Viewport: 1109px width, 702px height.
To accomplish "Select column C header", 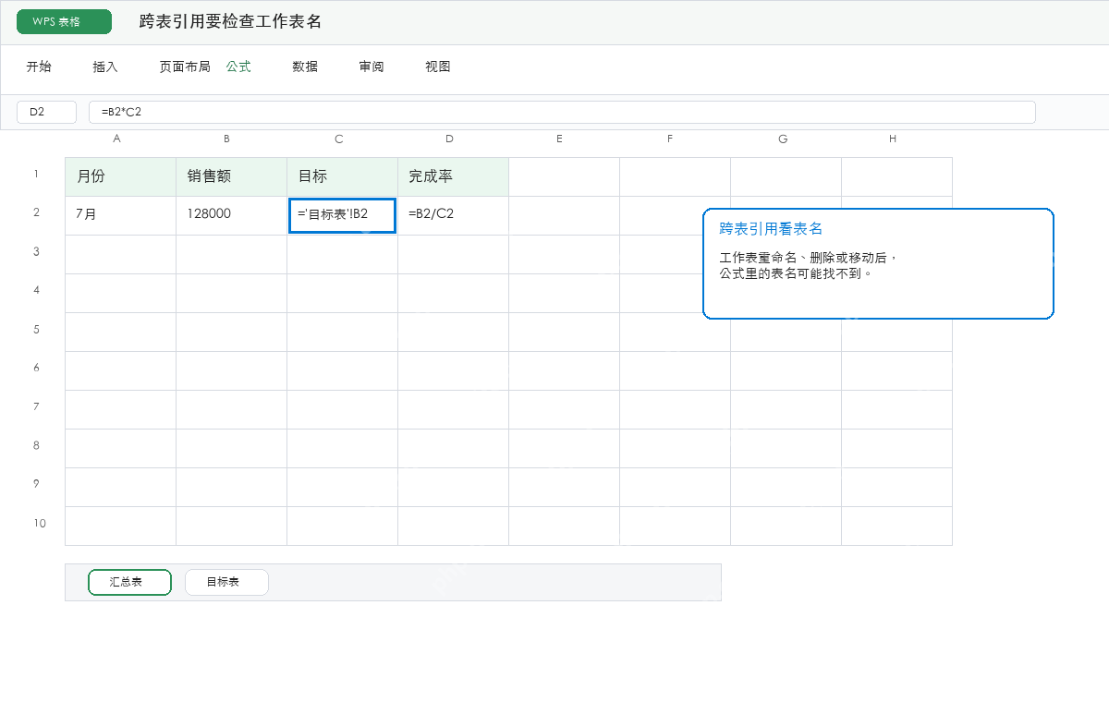I will [339, 139].
